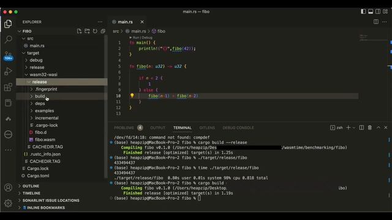The width and height of the screenshot is (392, 220).
Task: Open the Run and Debug view
Action: 8,71
